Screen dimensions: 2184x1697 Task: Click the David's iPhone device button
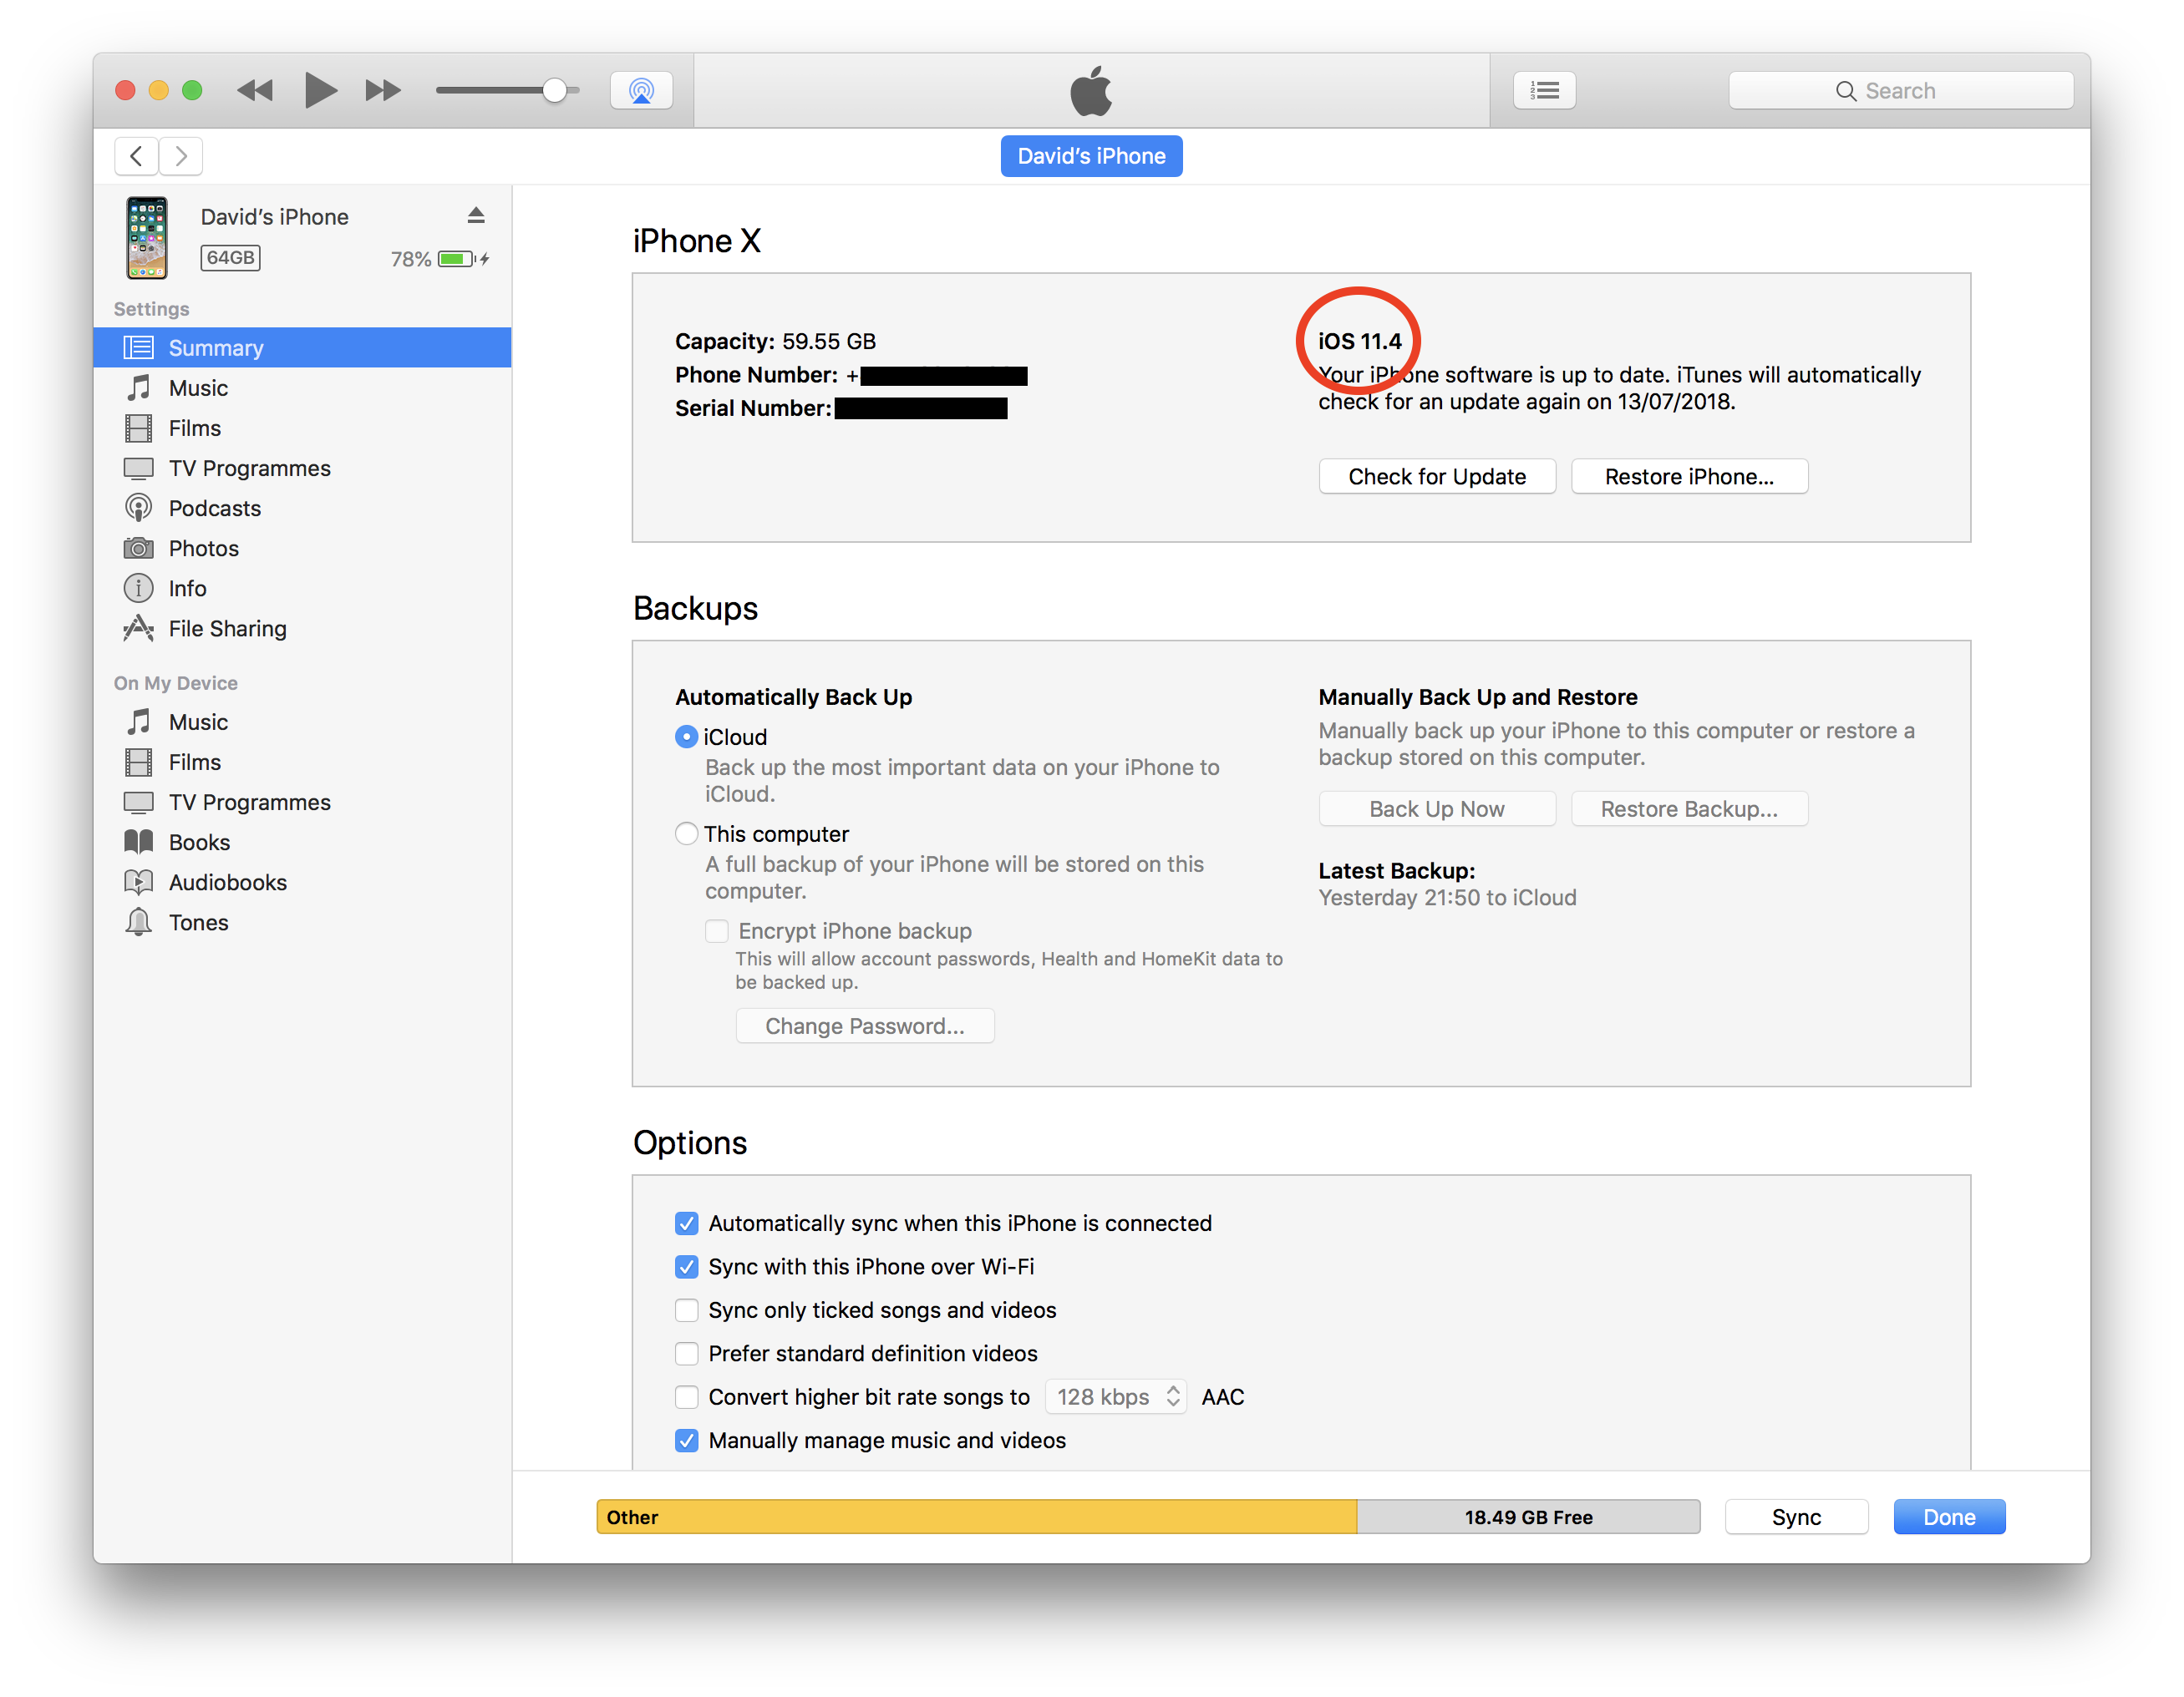click(x=1091, y=156)
